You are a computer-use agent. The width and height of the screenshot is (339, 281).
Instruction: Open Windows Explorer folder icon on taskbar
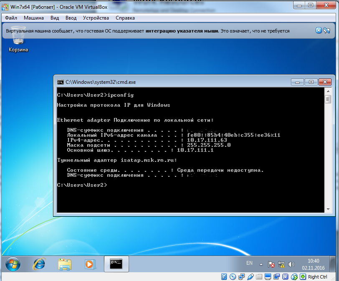pos(65,264)
